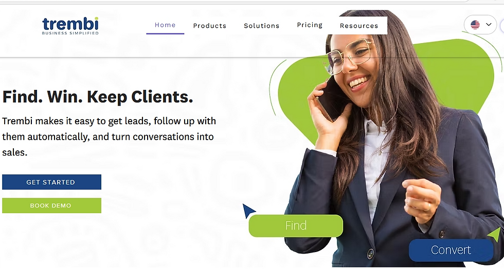Screen dimensions: 504x269
Task: Click the US flag language icon
Action: (475, 25)
